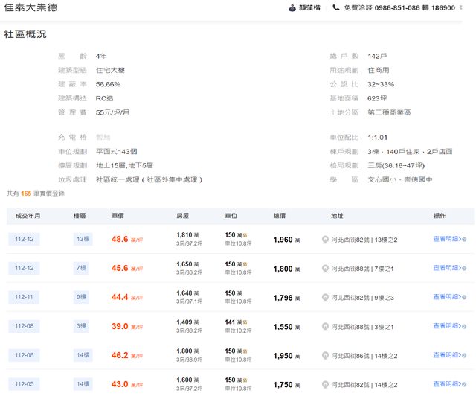Image resolution: width=476 pixels, height=396 pixels.
Task: Click map pin icon for 河北西街86號 14樓之2
Action: [325, 356]
